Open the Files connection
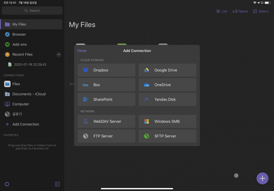The width and height of the screenshot is (274, 191). coord(32,84)
